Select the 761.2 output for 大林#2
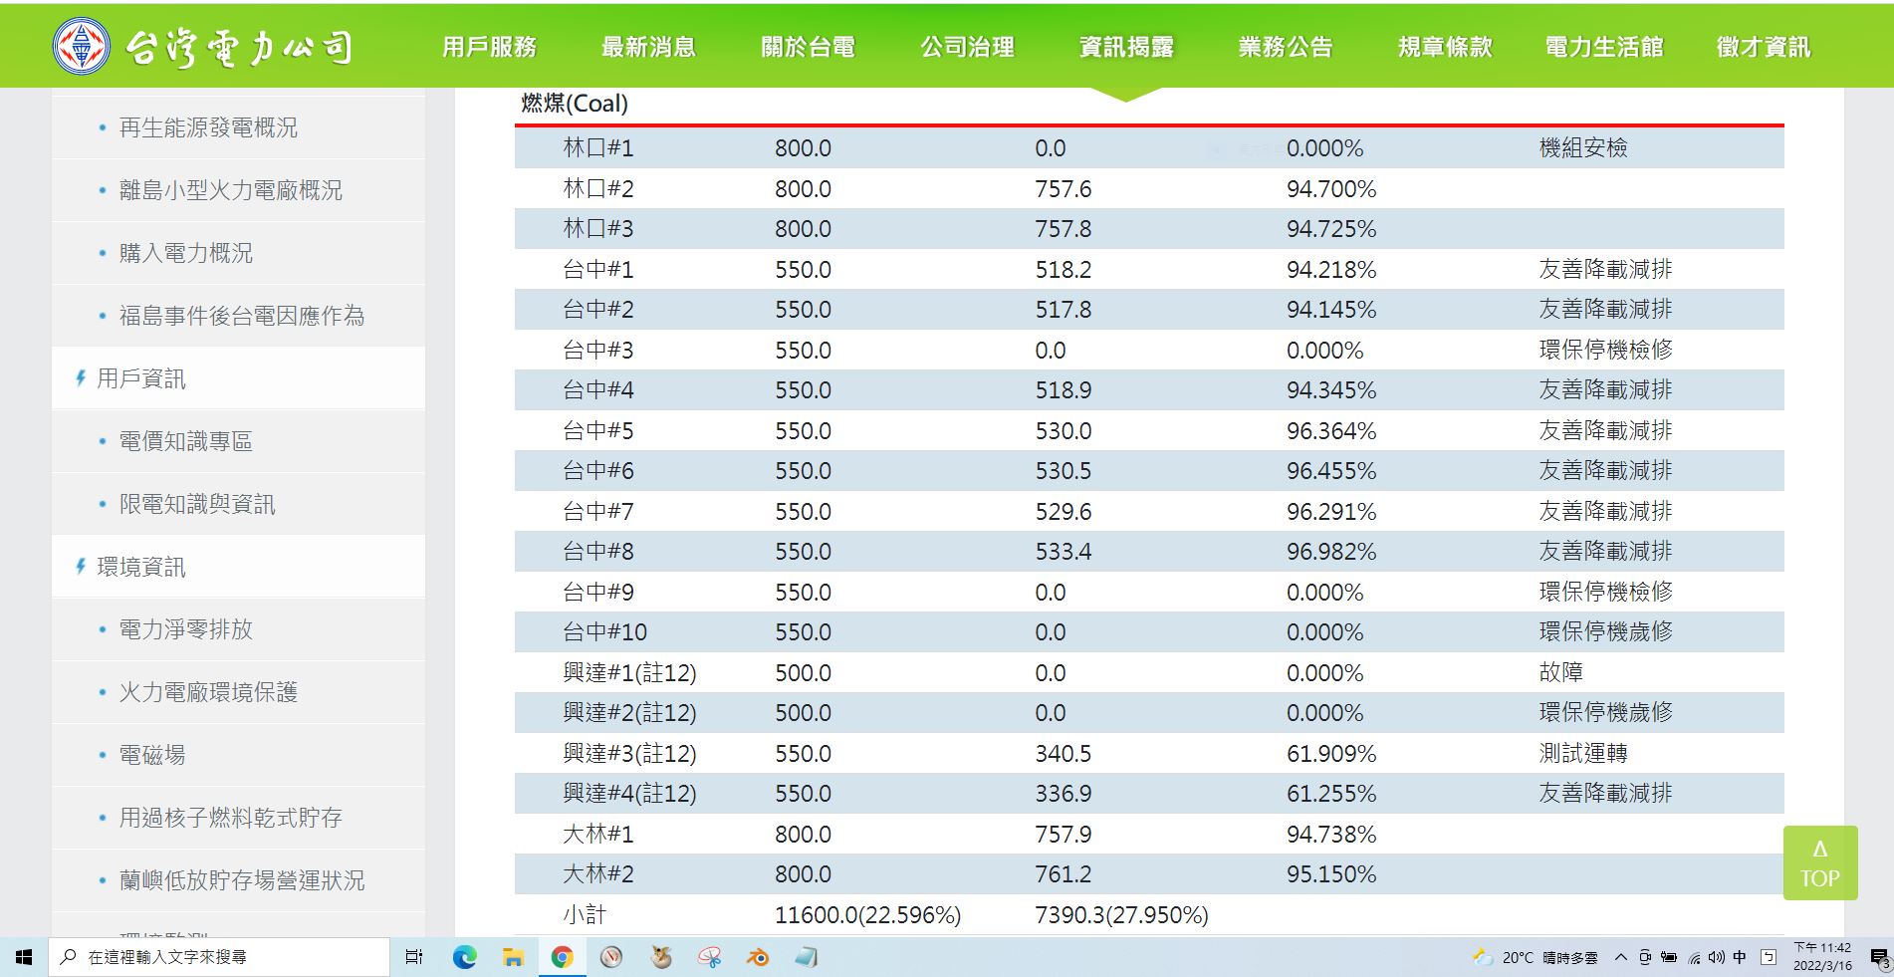1894x977 pixels. tap(1063, 874)
